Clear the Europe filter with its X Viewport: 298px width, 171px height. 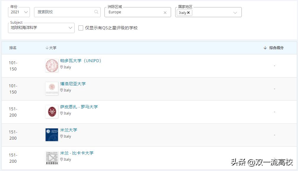coord(165,12)
